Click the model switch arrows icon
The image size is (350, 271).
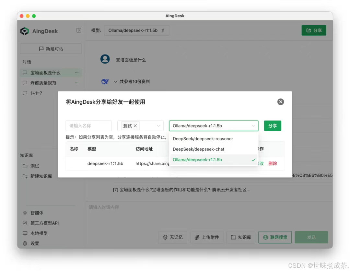[x=163, y=30]
